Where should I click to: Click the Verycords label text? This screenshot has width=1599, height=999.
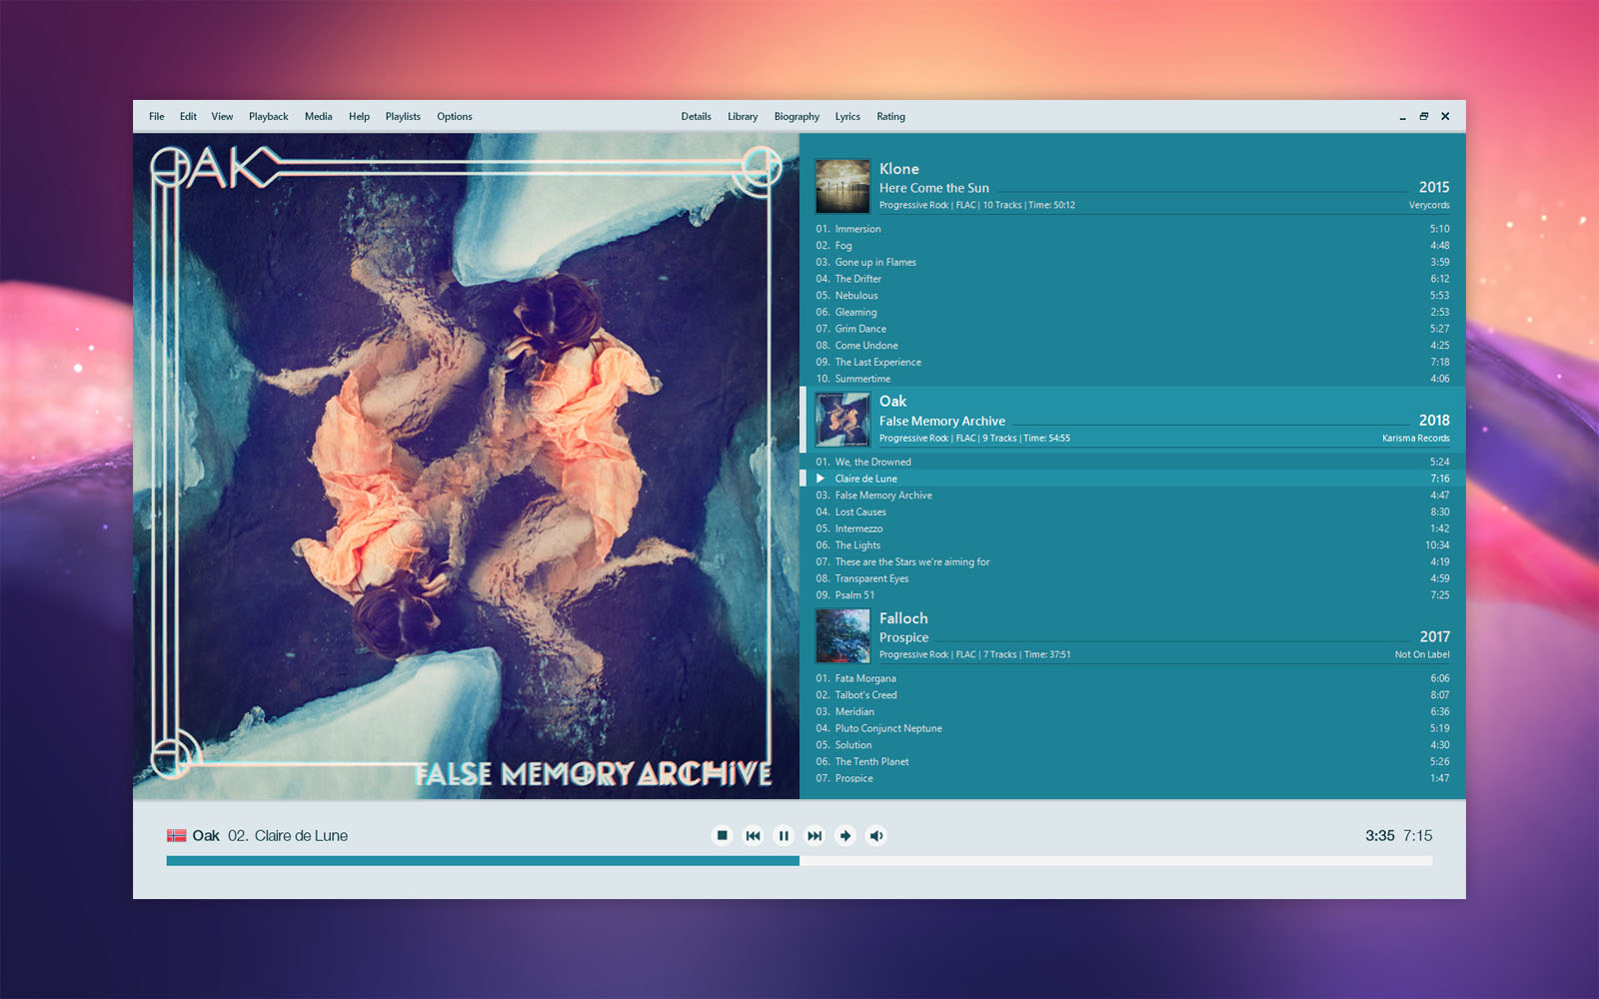tap(1429, 205)
